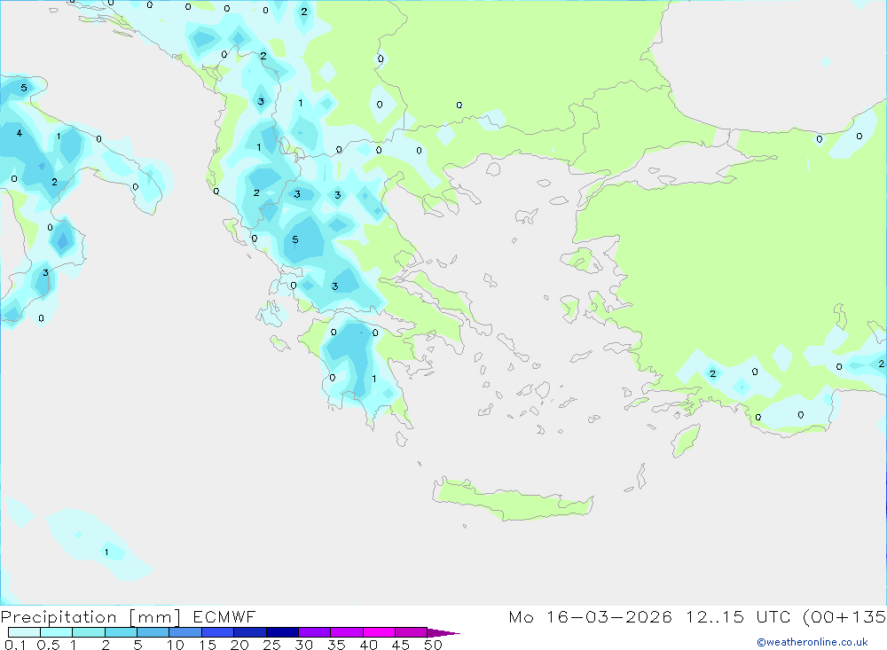887x650 pixels.
Task: Click the legend label '40'
Action: coord(368,645)
